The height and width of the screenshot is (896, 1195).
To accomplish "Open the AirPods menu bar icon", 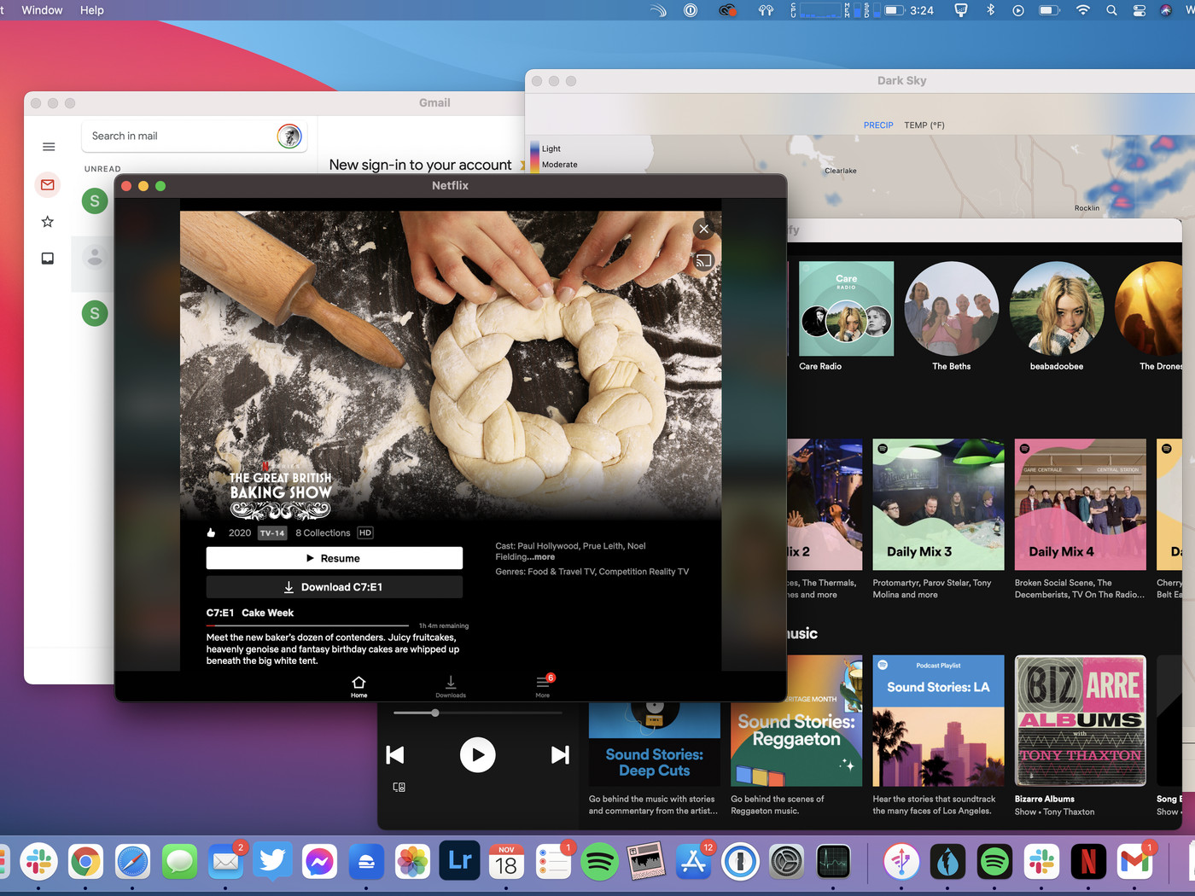I will tap(766, 10).
